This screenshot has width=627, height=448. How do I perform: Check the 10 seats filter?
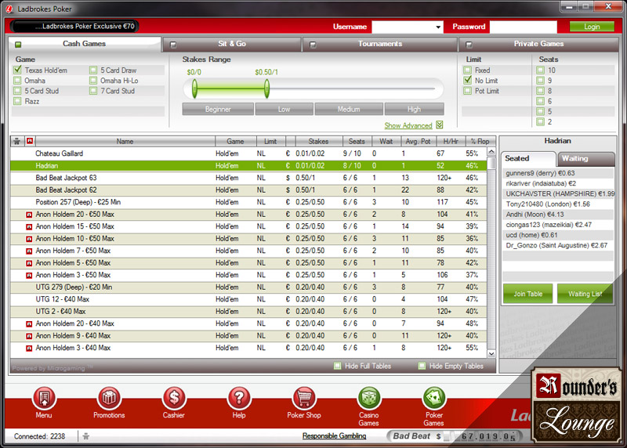[541, 70]
